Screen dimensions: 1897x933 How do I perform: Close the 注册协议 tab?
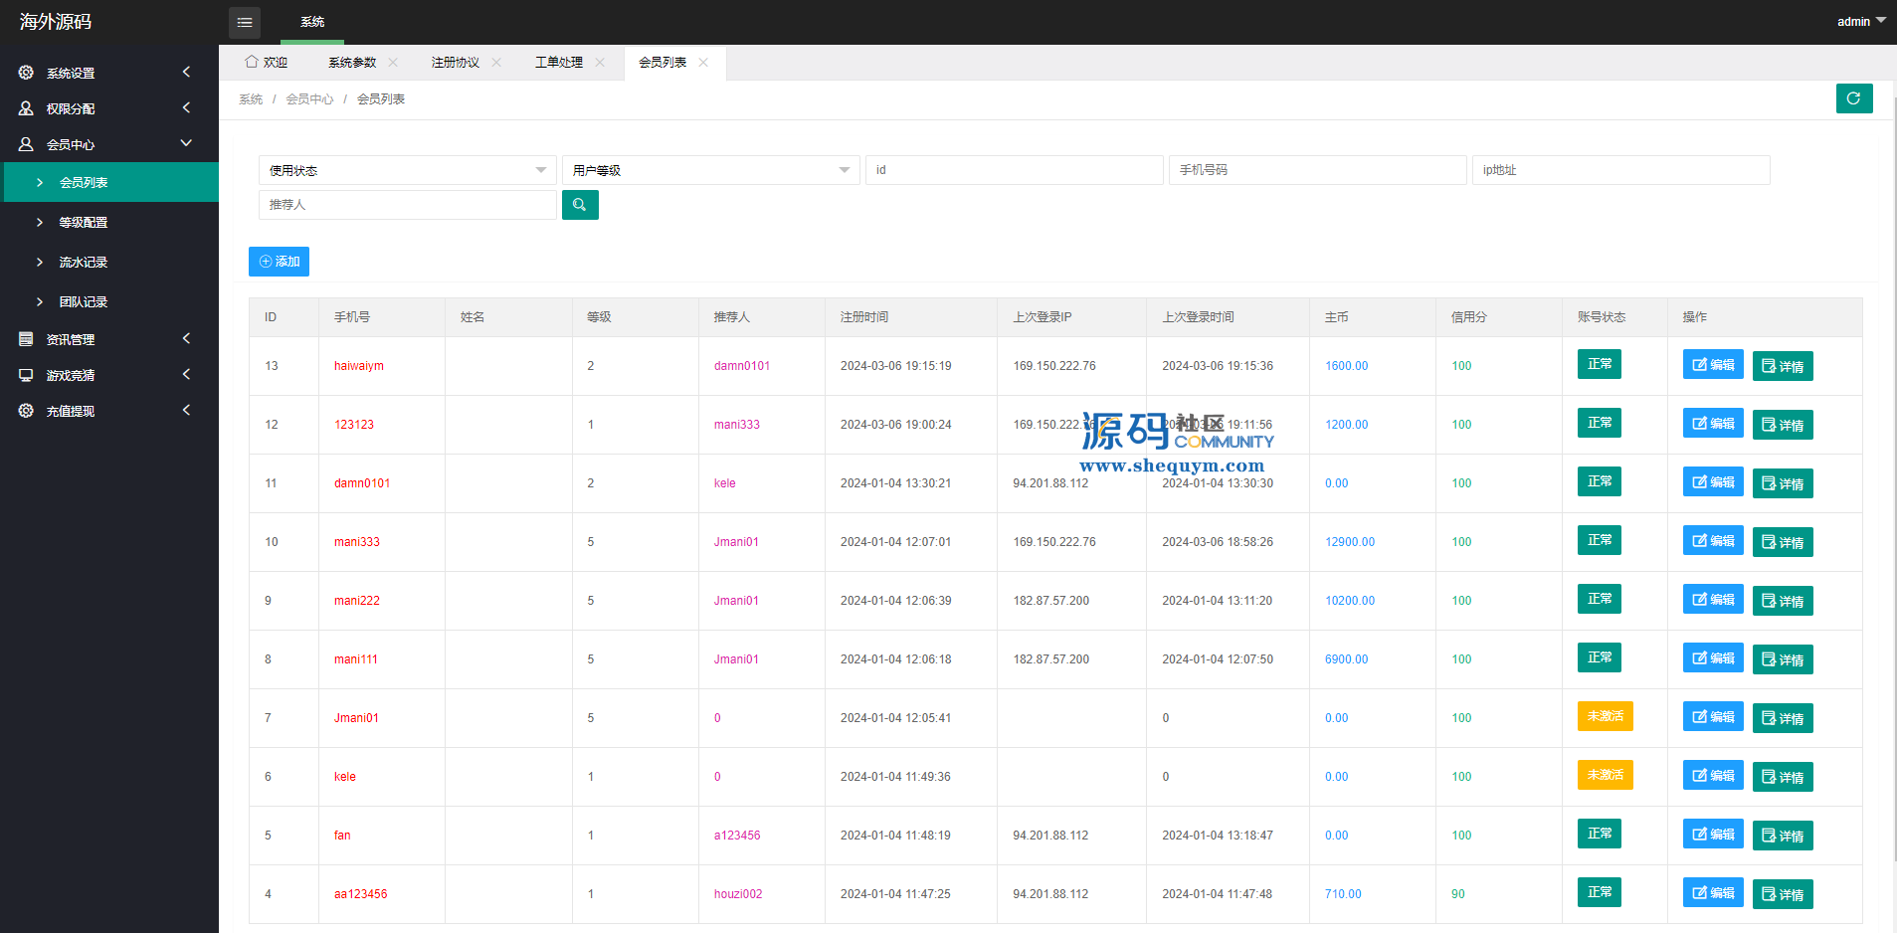tap(496, 62)
